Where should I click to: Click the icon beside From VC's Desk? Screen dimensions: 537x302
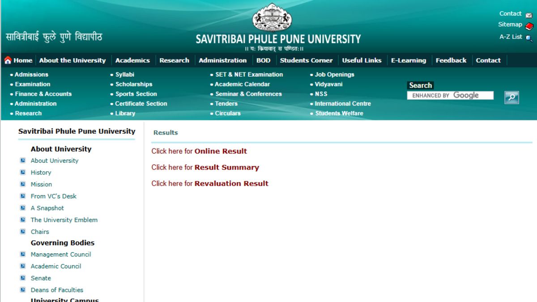tap(23, 196)
